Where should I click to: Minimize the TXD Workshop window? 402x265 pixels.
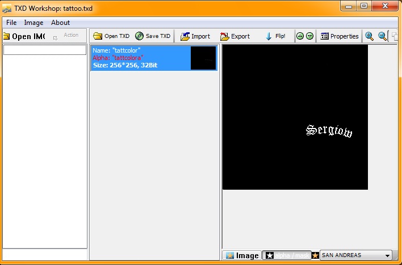tap(349, 6)
